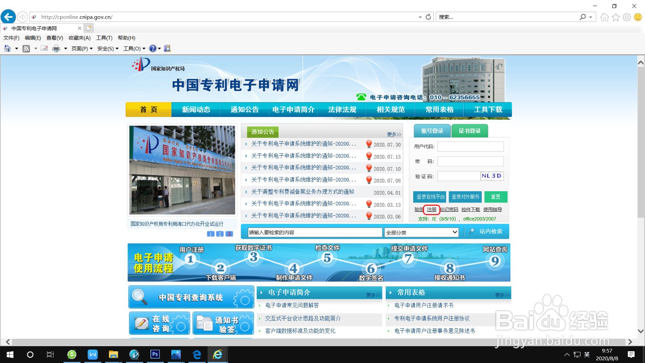The width and height of the screenshot is (645, 363).
Task: Open the IE Home icon at top right
Action: point(604,17)
